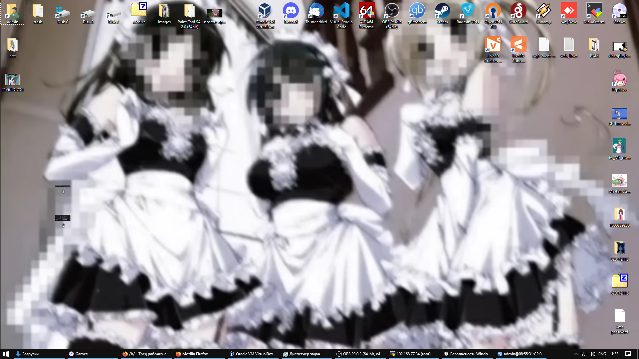Viewport: 639px width, 359px height.
Task: Open the notification center icon
Action: pos(628,354)
